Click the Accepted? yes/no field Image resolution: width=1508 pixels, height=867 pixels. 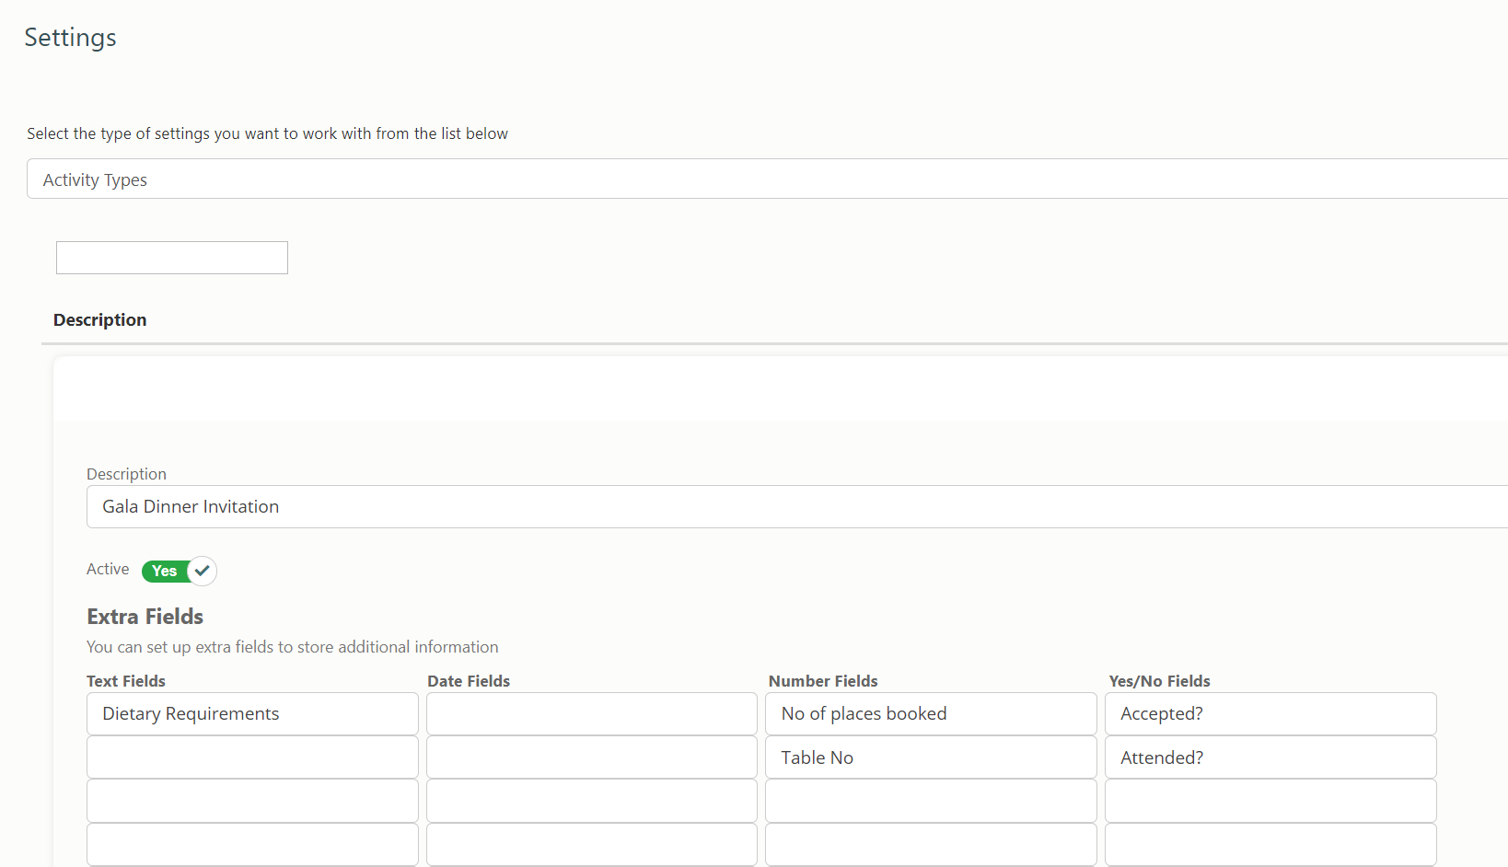1270,713
